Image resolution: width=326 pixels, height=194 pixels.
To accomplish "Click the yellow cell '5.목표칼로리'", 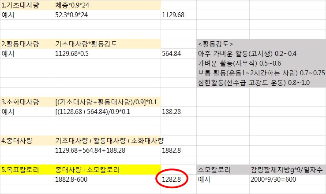I will (x=27, y=170).
